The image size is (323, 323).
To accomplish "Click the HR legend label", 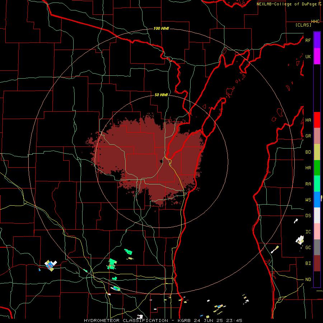I will [x=308, y=168].
